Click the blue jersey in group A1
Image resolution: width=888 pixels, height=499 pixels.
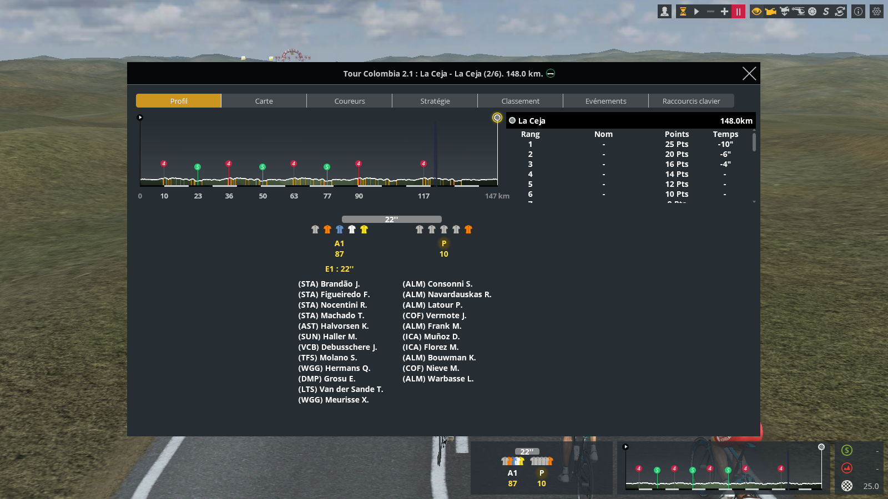click(x=340, y=230)
